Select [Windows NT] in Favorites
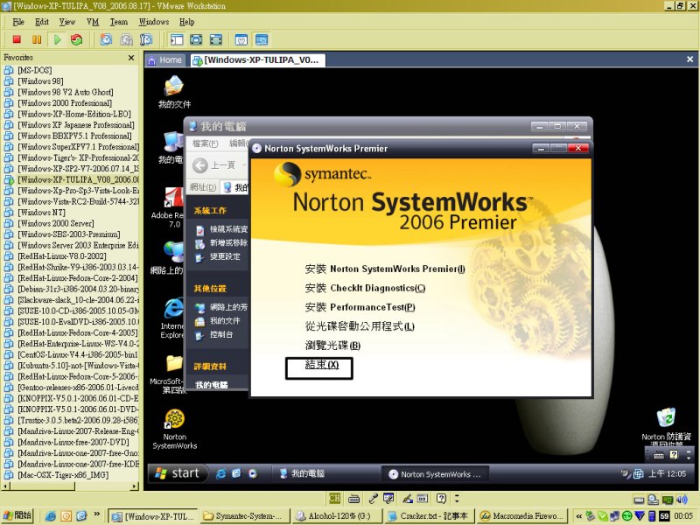Image resolution: width=700 pixels, height=525 pixels. pyautogui.click(x=41, y=212)
